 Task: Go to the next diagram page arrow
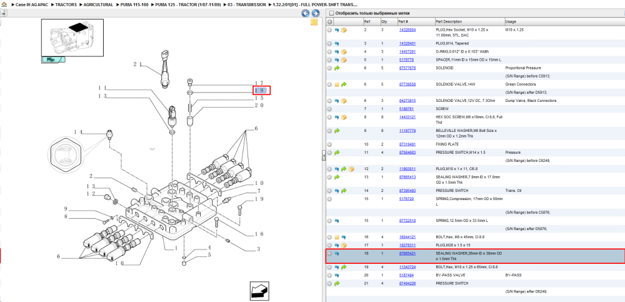(x=315, y=13)
